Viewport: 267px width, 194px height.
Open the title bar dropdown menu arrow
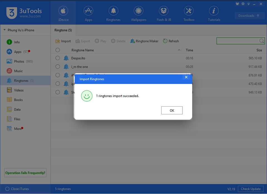(248, 4)
